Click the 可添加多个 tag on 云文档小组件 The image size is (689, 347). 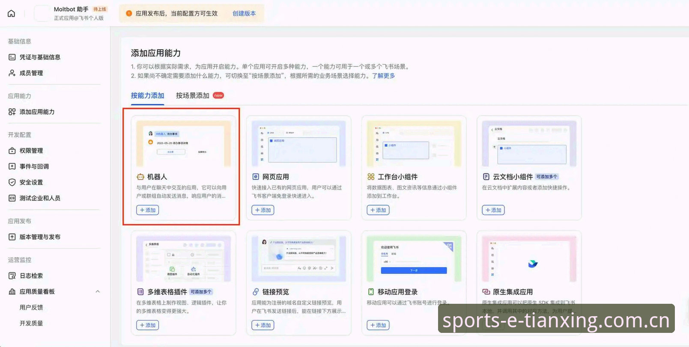(547, 177)
